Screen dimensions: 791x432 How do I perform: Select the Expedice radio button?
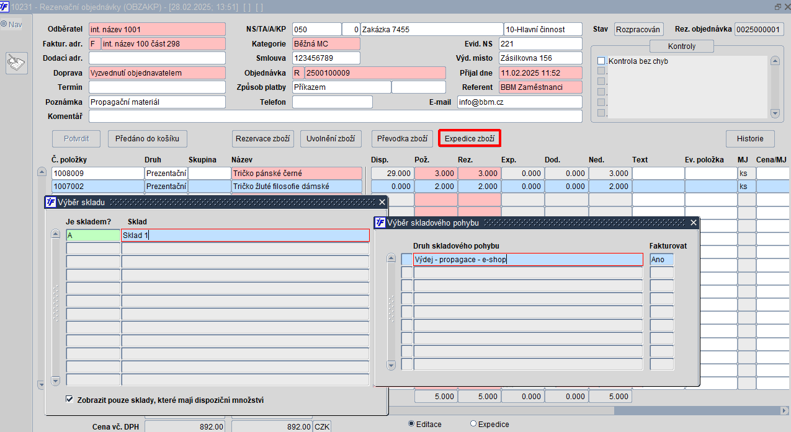coord(473,424)
